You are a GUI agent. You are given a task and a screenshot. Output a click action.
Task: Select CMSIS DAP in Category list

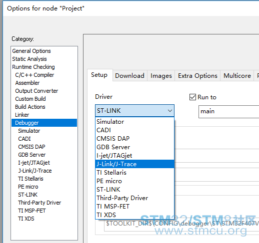(x=31, y=147)
